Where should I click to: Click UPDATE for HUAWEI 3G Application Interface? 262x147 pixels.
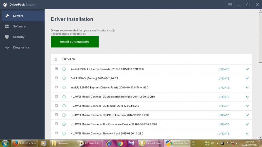pos(224,97)
